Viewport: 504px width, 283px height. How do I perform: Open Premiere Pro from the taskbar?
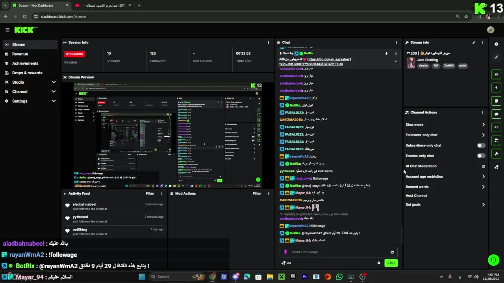tap(304, 277)
